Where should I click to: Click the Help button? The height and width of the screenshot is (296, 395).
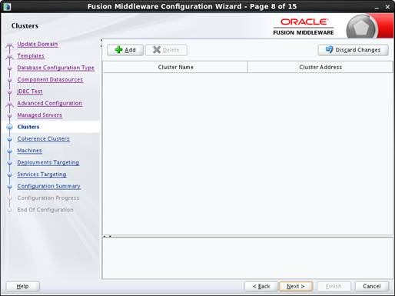tap(22, 286)
